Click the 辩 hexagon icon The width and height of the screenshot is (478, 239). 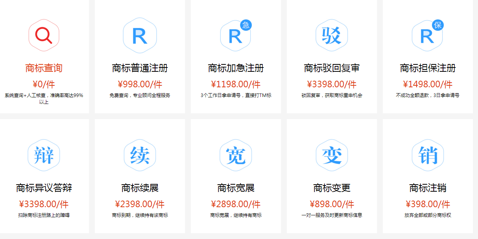(x=44, y=154)
